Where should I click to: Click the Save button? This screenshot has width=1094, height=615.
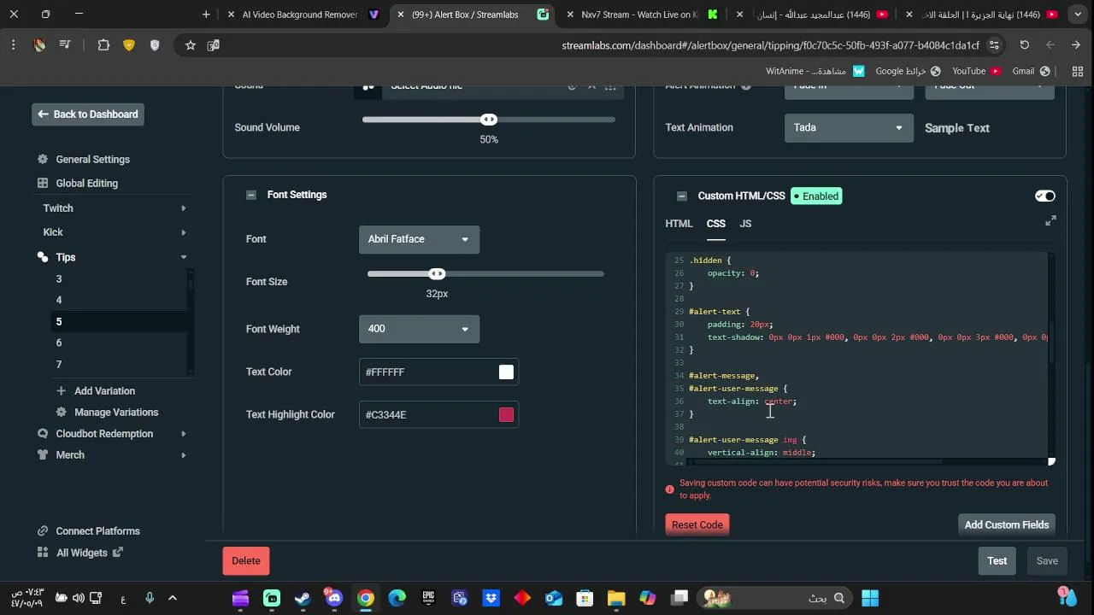(x=1047, y=561)
